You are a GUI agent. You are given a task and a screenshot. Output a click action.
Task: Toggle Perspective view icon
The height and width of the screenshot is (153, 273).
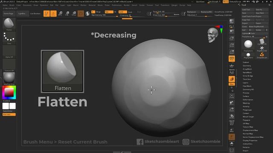(x=232, y=59)
